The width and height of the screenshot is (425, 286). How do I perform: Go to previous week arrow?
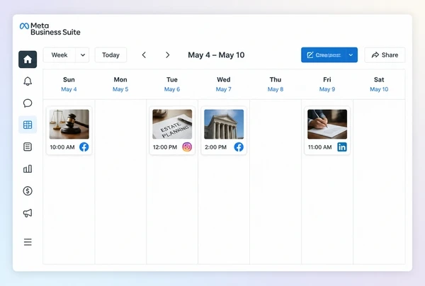pyautogui.click(x=144, y=55)
